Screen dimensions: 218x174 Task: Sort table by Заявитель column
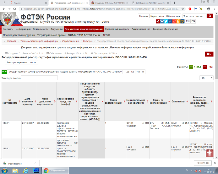(187, 101)
